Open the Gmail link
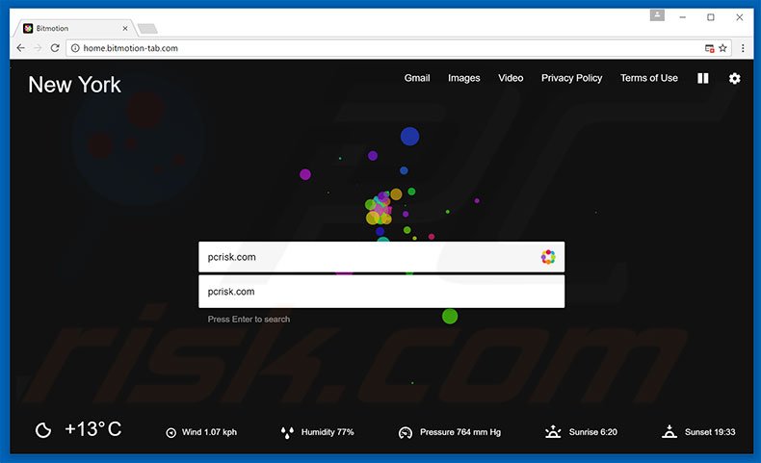Image resolution: width=761 pixels, height=463 pixels. 417,78
